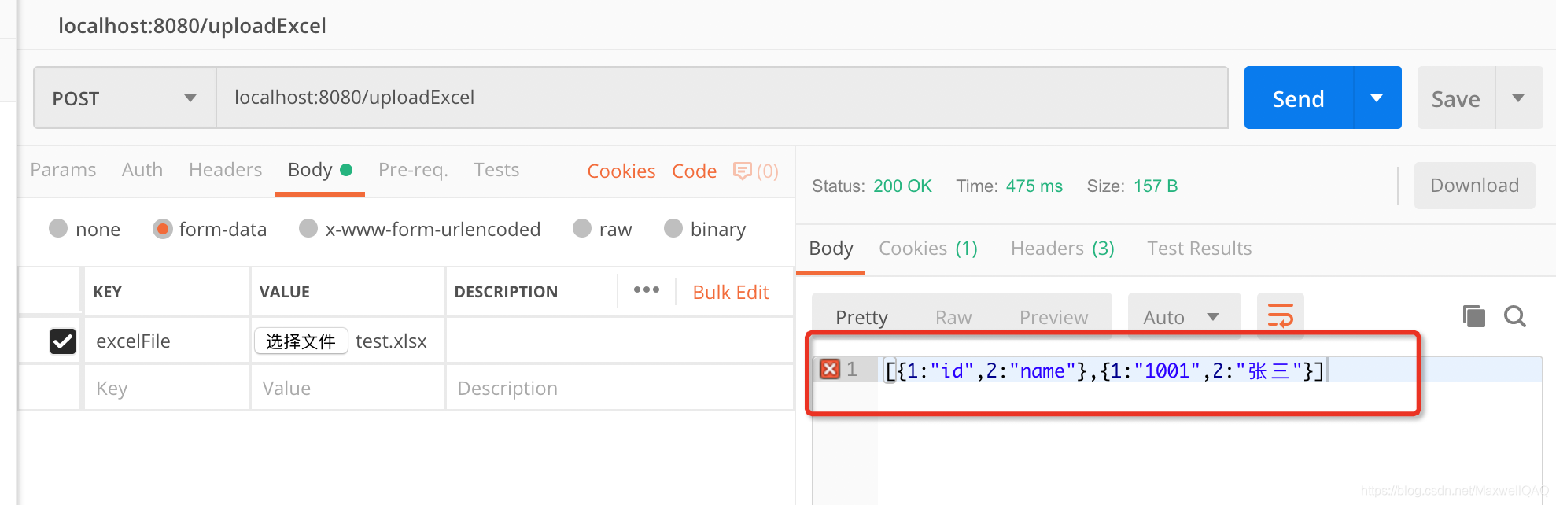Image resolution: width=1556 pixels, height=505 pixels.
Task: Switch to Preview response view
Action: [1054, 317]
